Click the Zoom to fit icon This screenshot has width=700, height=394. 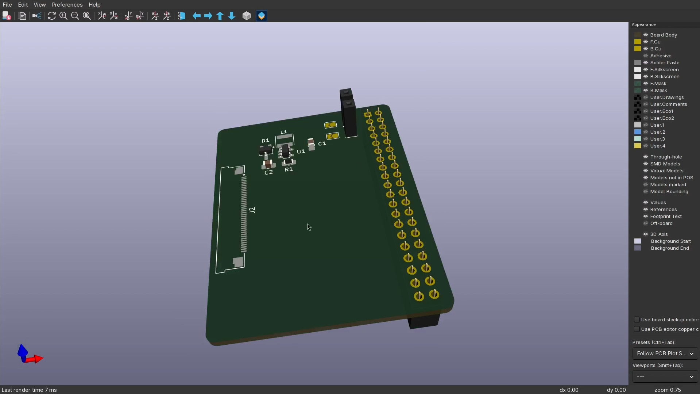click(x=87, y=16)
